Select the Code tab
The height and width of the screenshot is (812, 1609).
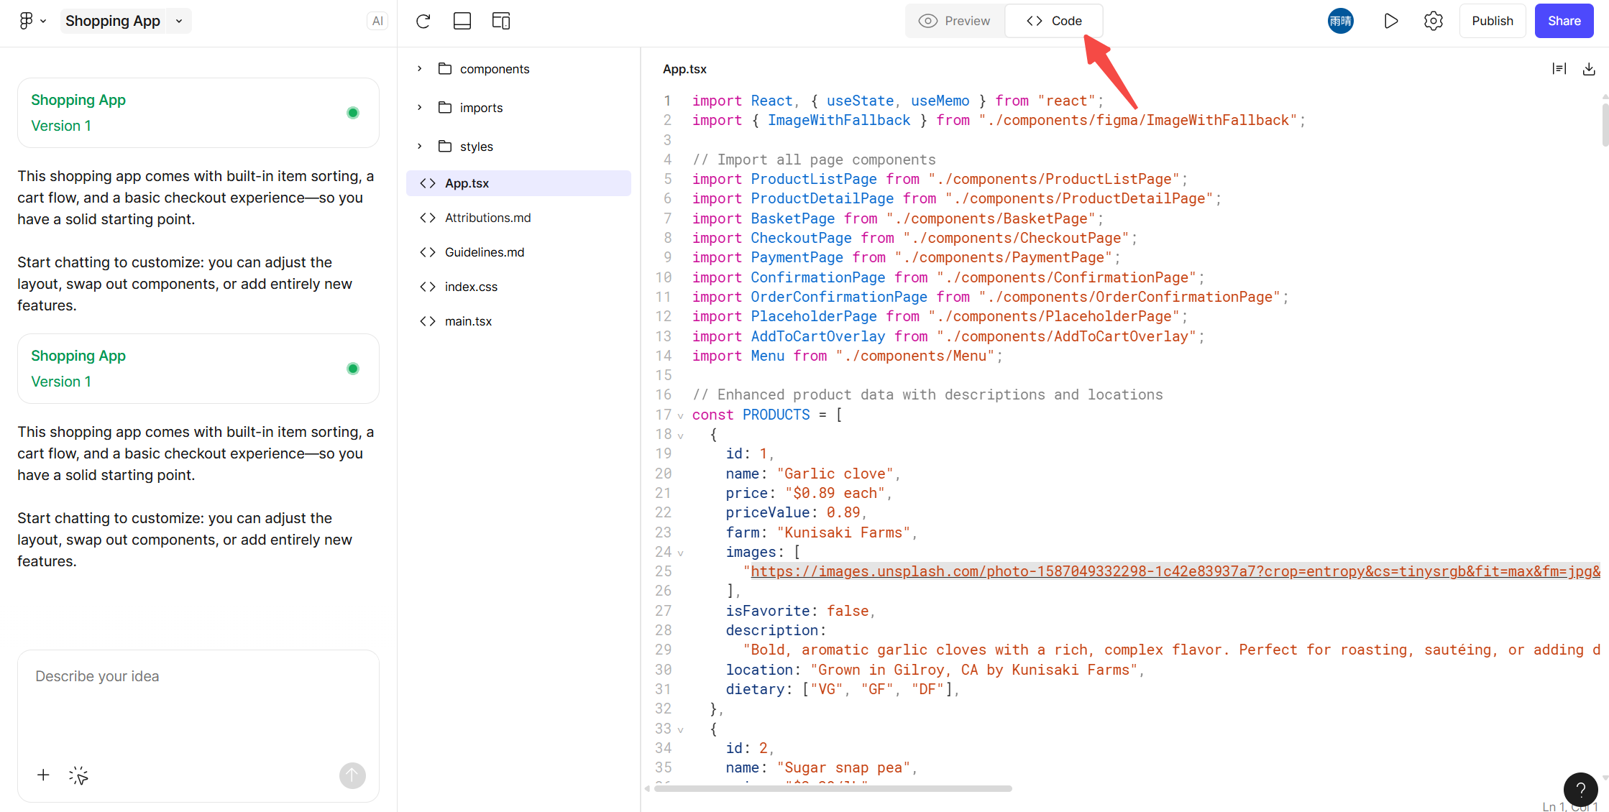pyautogui.click(x=1054, y=21)
